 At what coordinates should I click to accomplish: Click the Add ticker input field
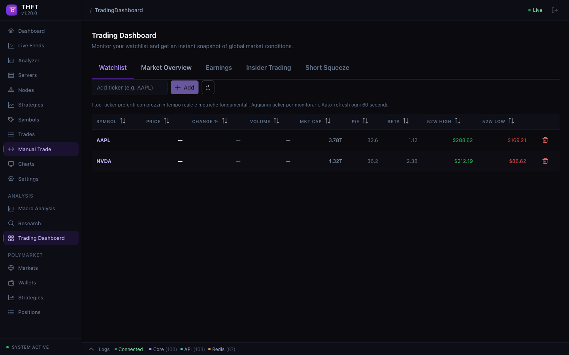[x=129, y=87]
